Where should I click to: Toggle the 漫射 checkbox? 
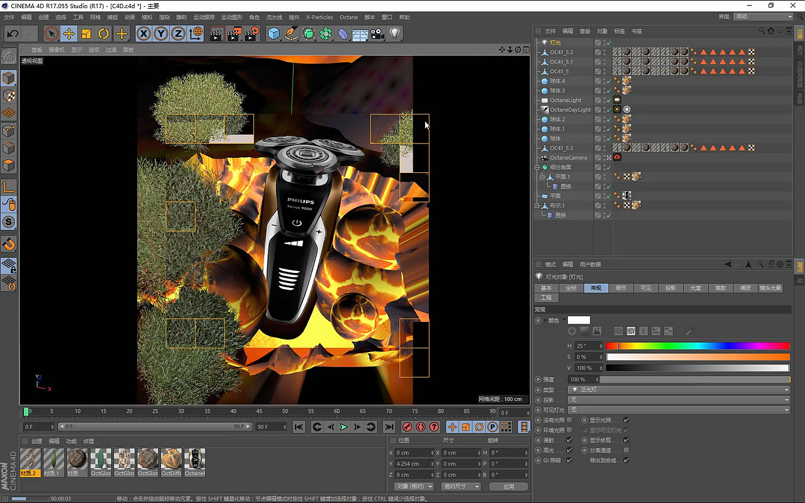coord(570,440)
